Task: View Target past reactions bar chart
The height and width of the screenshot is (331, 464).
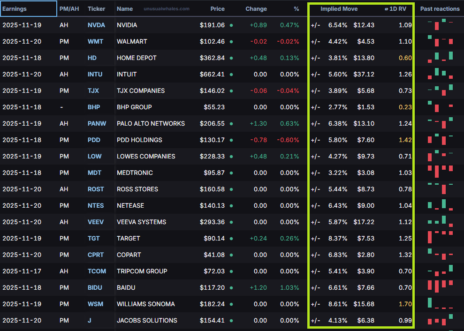Action: pyautogui.click(x=441, y=237)
